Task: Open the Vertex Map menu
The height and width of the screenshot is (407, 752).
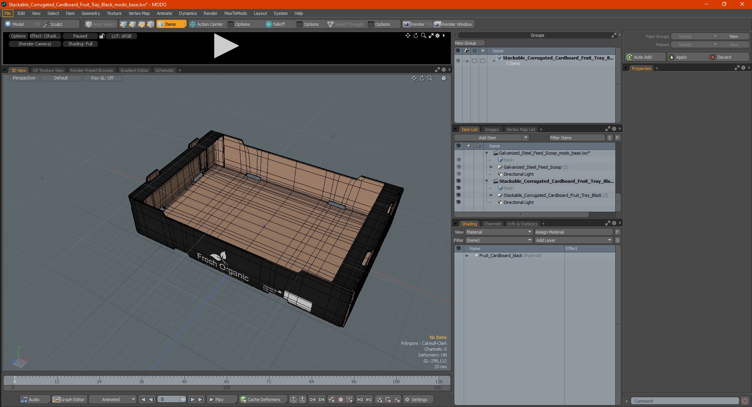Action: point(139,13)
